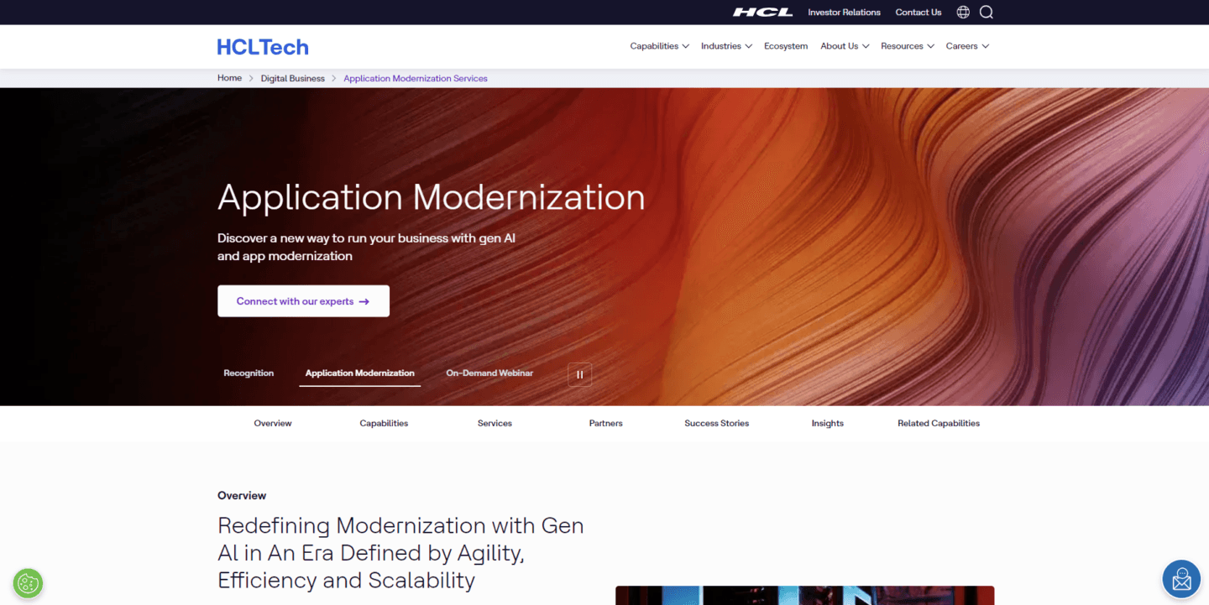Click the Redefining Modernization with Gen AI heading
Viewport: 1209px width, 605px height.
click(400, 553)
